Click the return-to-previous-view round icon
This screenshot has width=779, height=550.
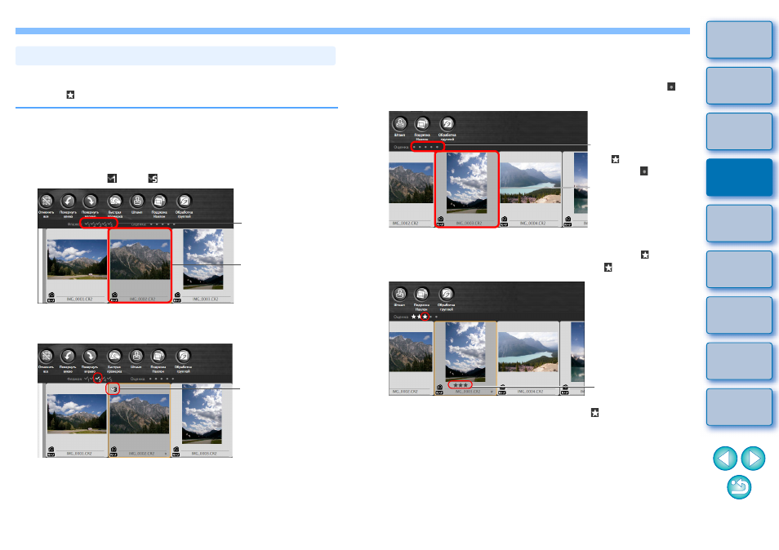[739, 487]
